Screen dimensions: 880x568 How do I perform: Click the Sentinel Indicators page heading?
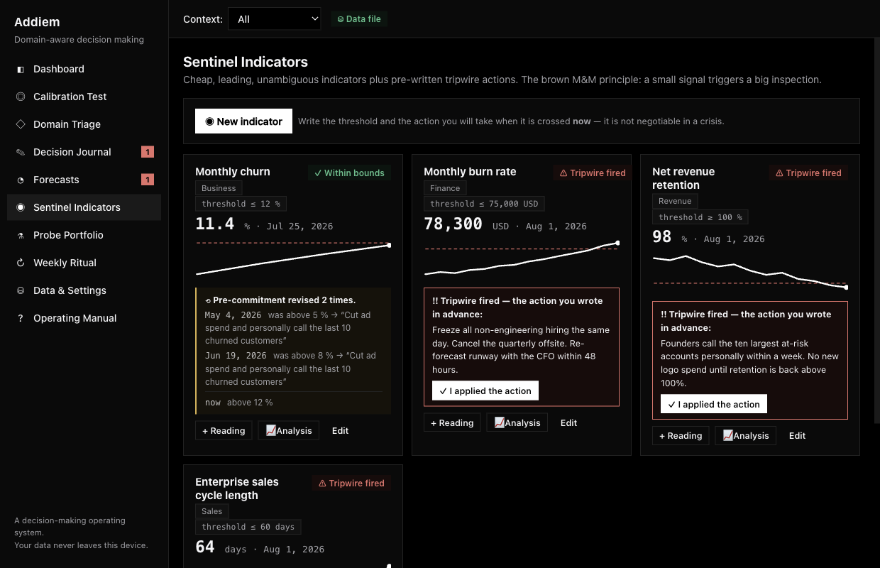click(246, 62)
